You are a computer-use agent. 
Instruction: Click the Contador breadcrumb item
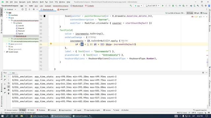89,6
